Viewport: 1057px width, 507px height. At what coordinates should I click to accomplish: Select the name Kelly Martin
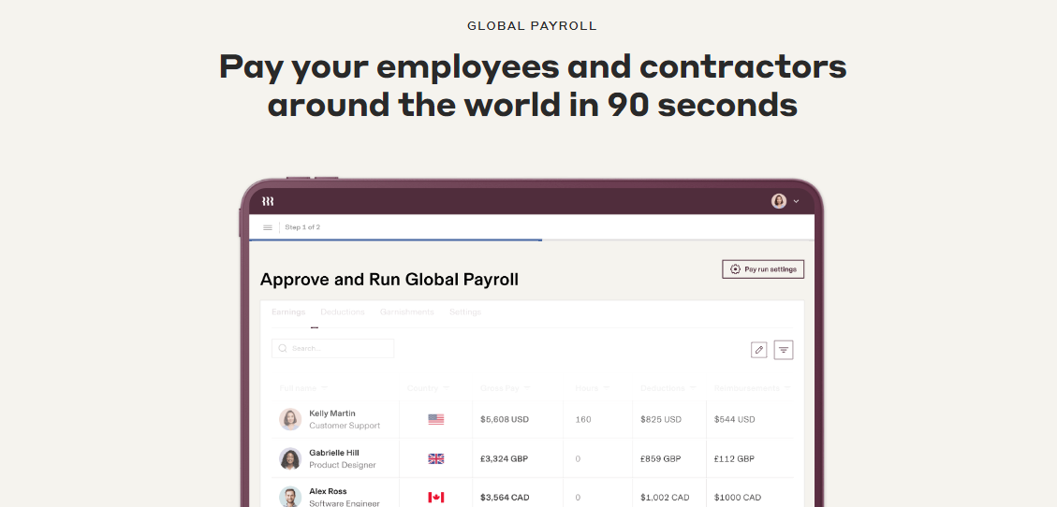332,413
